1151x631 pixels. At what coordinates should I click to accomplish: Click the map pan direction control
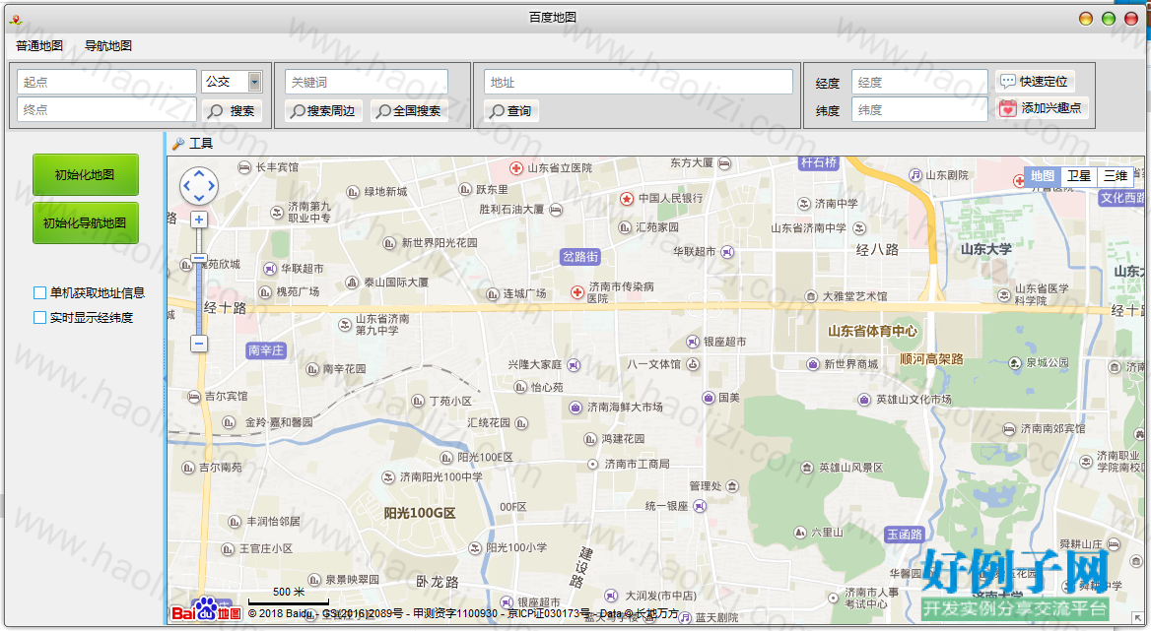199,186
